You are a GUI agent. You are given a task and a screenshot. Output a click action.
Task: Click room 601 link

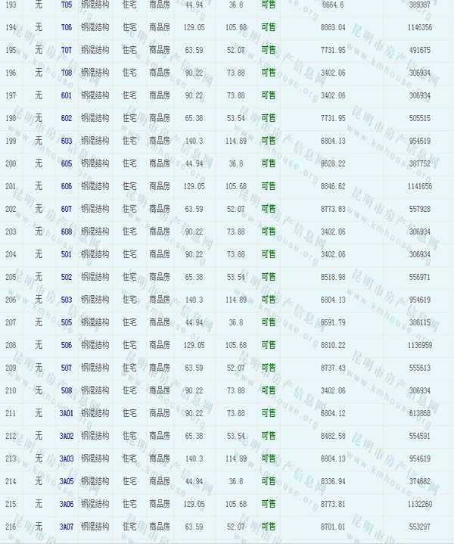coord(66,95)
